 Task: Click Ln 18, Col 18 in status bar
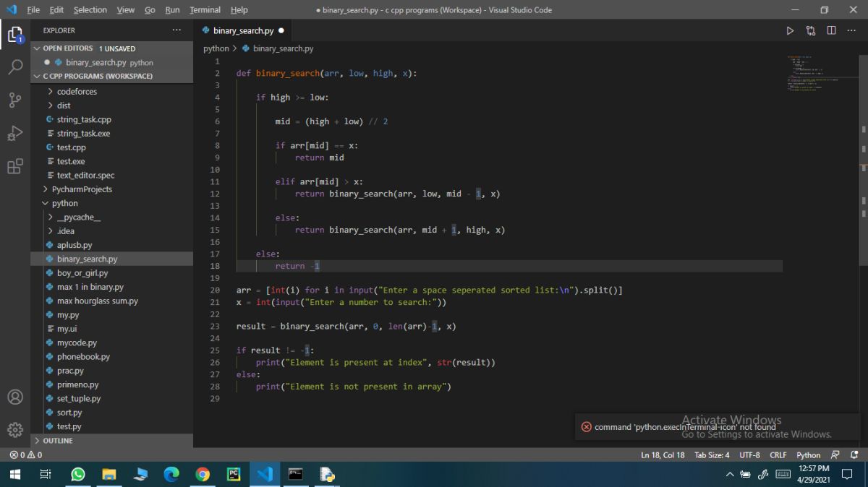(x=663, y=455)
